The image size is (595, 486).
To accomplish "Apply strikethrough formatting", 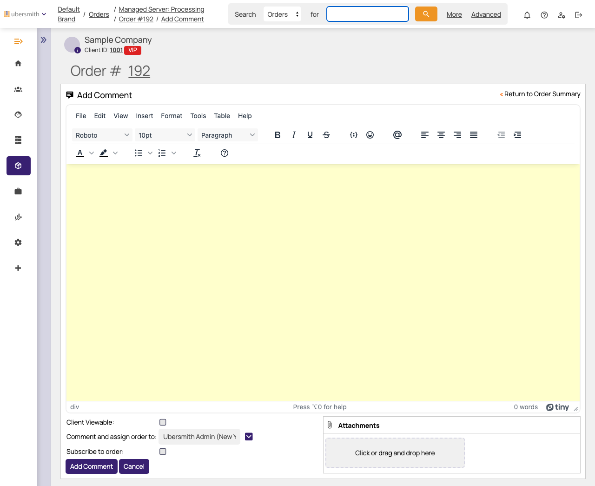I will [x=326, y=135].
